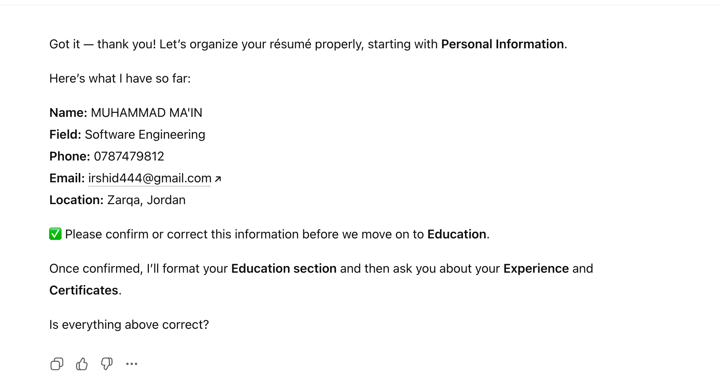Click the phone number 0787479812
Viewport: 721px width, 381px height.
click(x=129, y=157)
